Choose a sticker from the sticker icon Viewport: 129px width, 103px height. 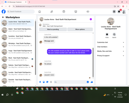pyautogui.click(x=47, y=82)
